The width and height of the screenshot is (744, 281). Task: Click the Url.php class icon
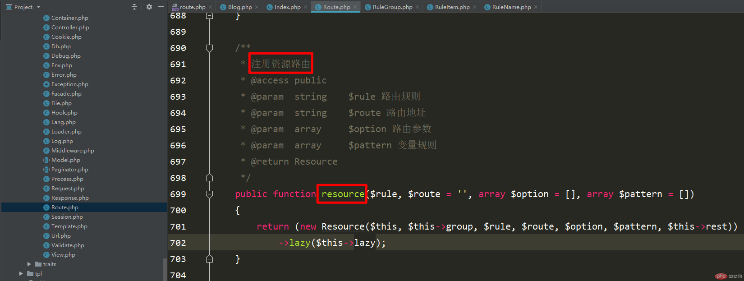(x=46, y=236)
